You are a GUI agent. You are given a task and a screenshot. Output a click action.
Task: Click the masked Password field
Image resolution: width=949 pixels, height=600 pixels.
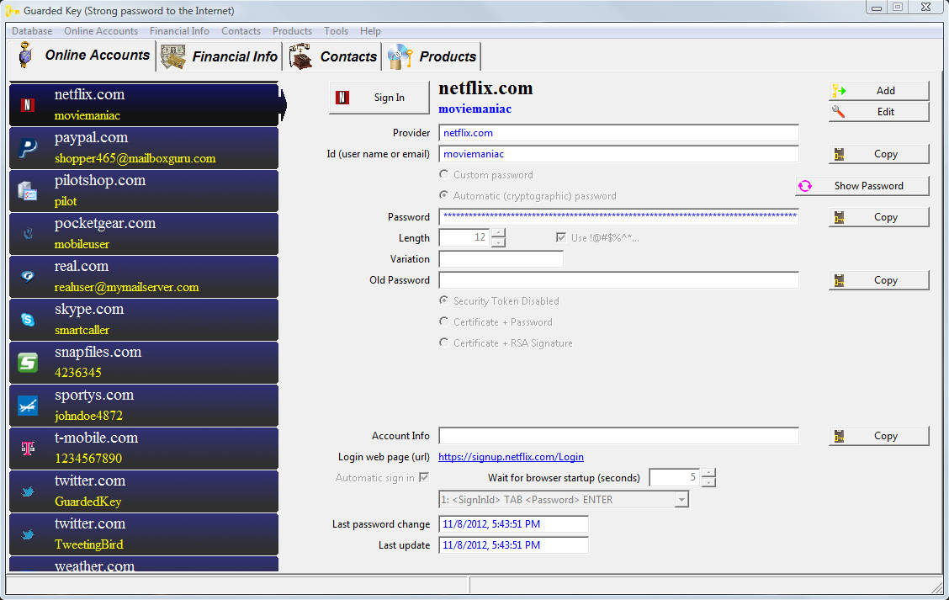coord(618,217)
